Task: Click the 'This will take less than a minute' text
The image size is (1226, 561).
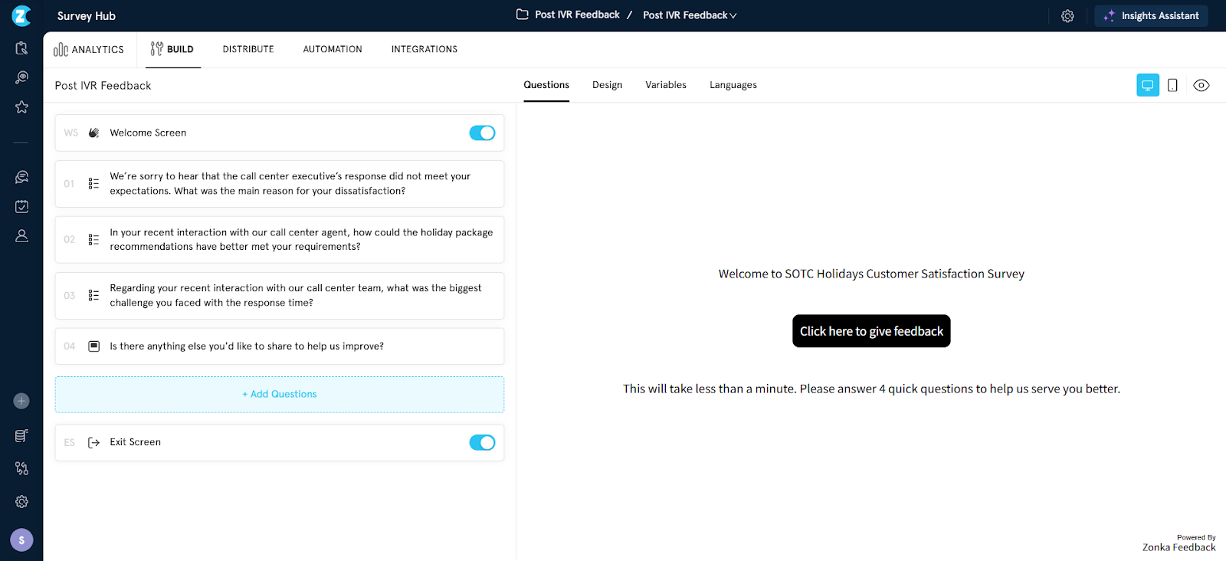Action: point(871,389)
